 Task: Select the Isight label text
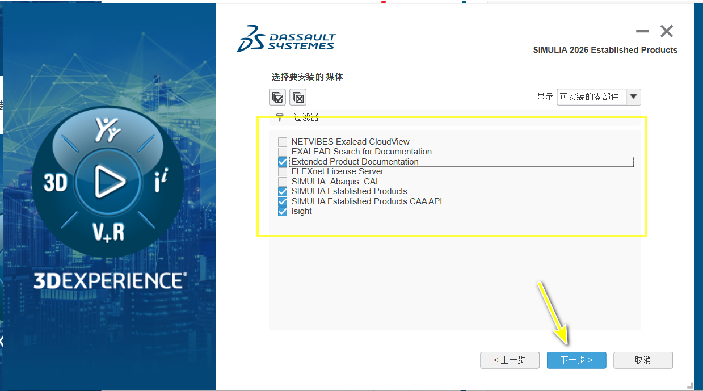(302, 211)
